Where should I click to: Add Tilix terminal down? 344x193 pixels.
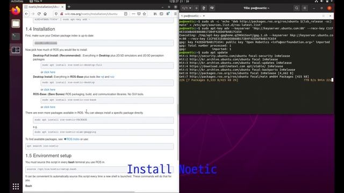[x=212, y=8]
